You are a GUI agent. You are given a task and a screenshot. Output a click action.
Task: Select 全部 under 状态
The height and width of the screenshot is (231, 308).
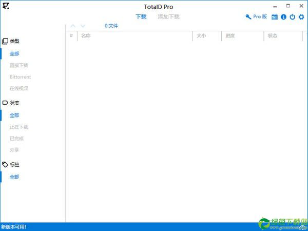(14, 115)
